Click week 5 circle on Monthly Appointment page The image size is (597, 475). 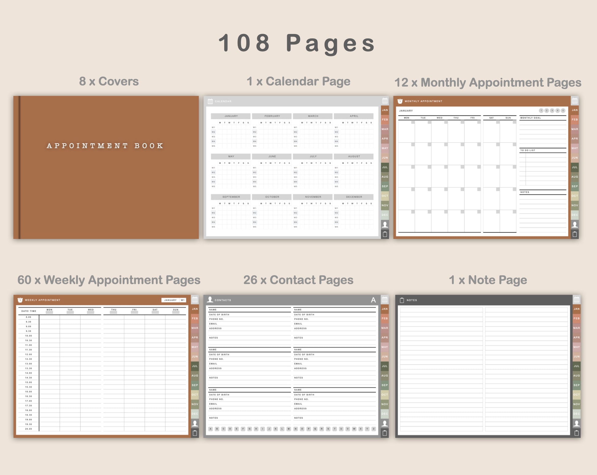[x=563, y=111]
